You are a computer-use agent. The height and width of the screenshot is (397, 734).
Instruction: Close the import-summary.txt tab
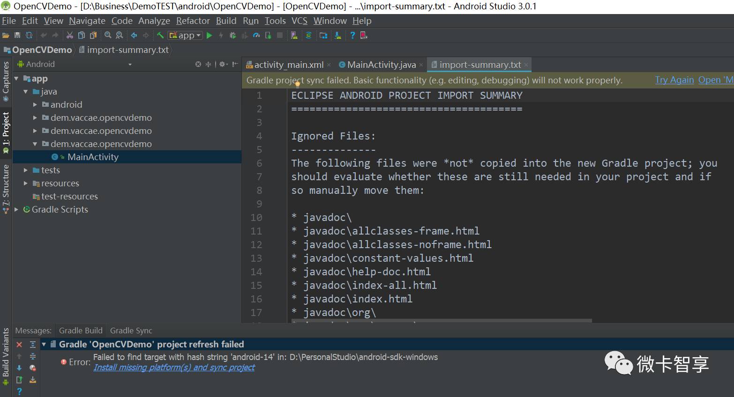[x=526, y=65]
